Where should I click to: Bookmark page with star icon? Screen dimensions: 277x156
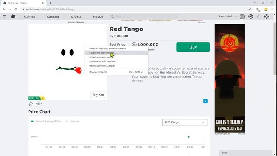[x=250, y=10]
